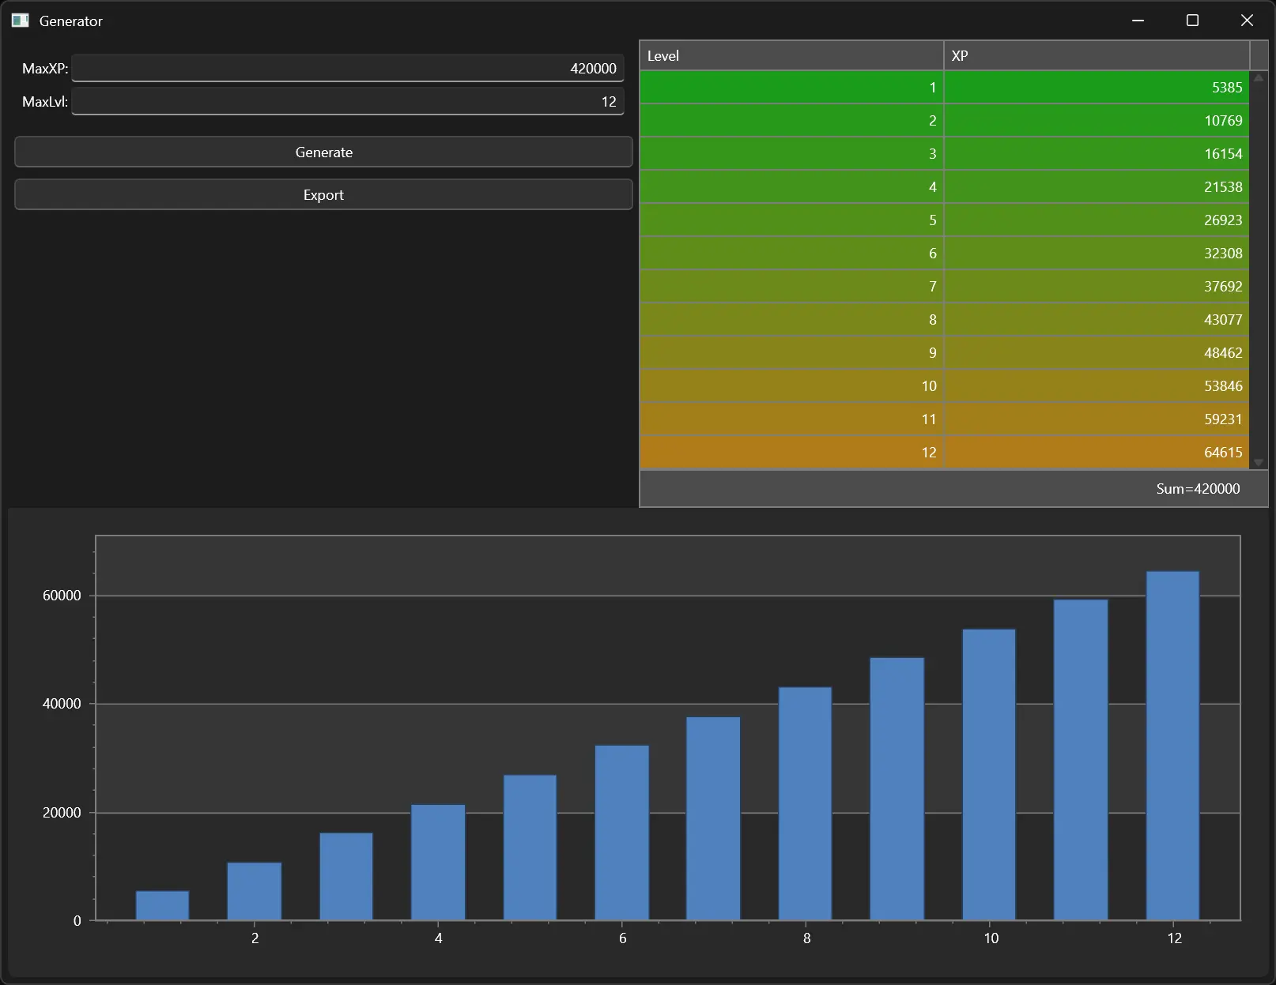The width and height of the screenshot is (1276, 985).
Task: Select Level cell 9 in table
Action: click(791, 353)
